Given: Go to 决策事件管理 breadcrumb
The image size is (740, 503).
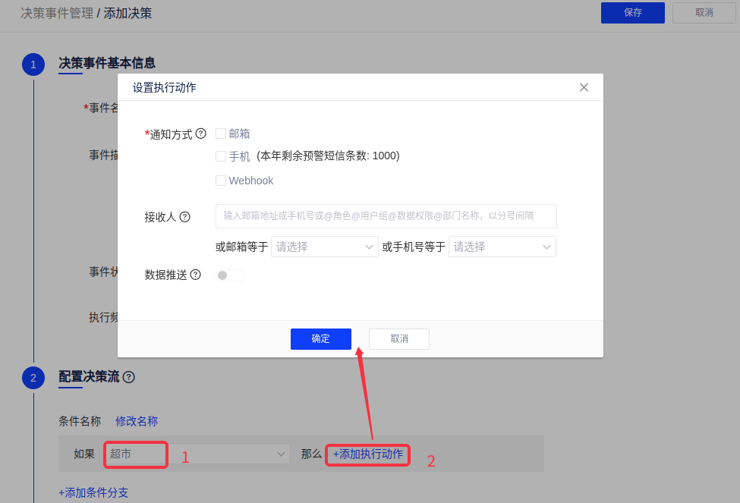Looking at the screenshot, I should point(56,13).
